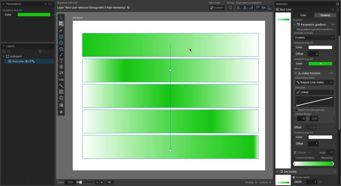Screen dimensions: 341x186
Task: Toggle Adjust function periods checkbox
Action: click(x=296, y=110)
